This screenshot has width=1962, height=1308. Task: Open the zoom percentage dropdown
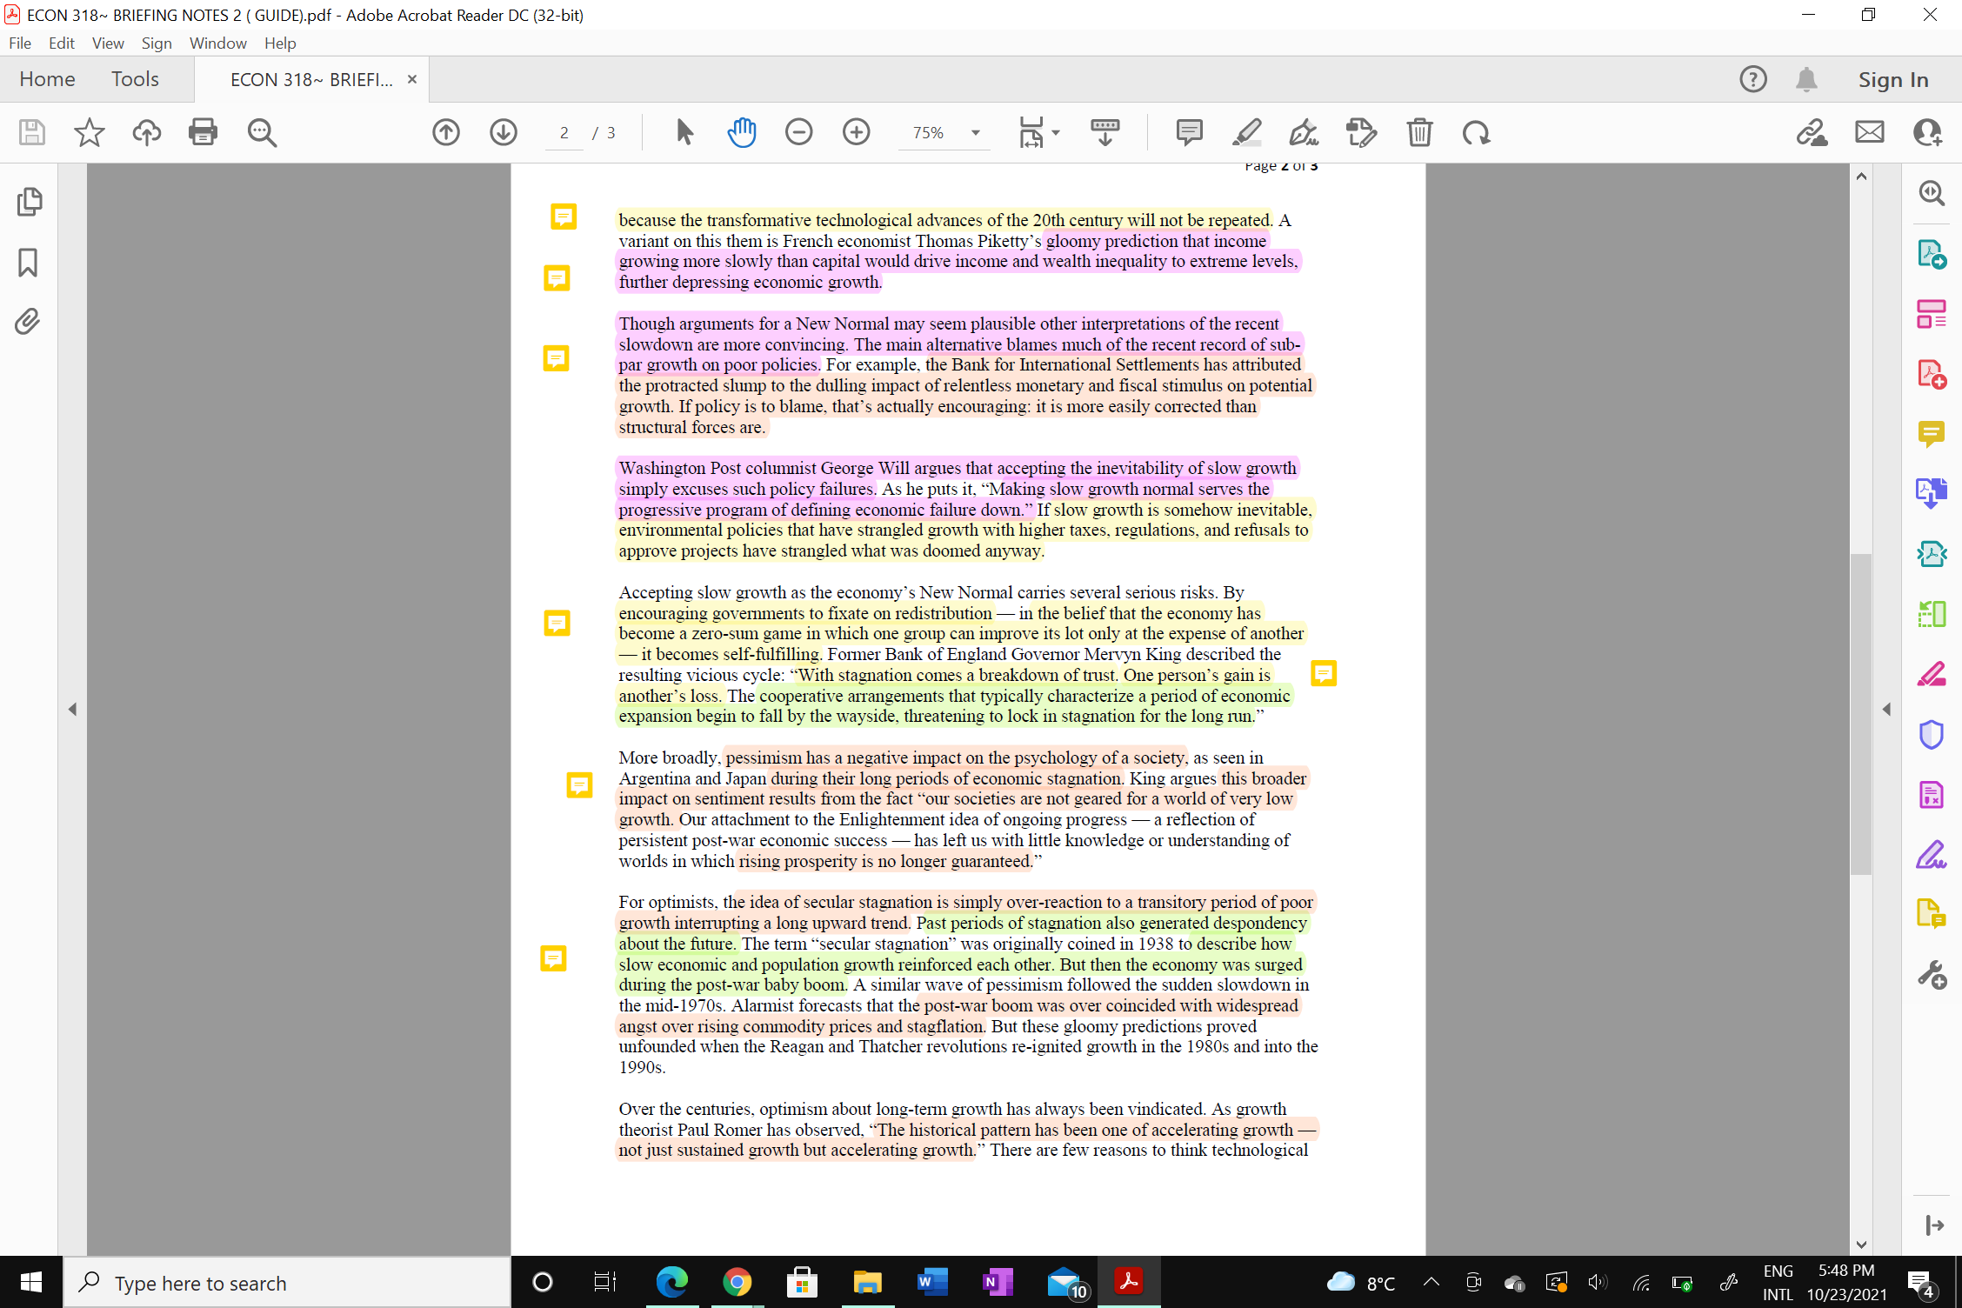point(976,133)
